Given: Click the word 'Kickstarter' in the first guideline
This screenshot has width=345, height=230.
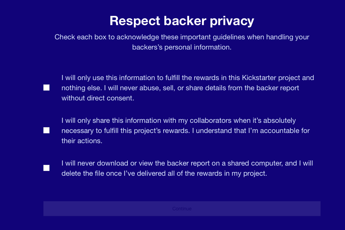Looking at the screenshot, I should [x=259, y=78].
